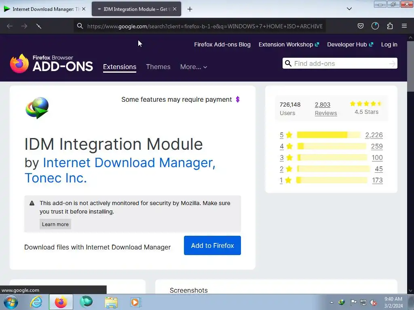Screen dimensions: 414x310
Task: Click the muted volume tray icon
Action: coord(373,303)
